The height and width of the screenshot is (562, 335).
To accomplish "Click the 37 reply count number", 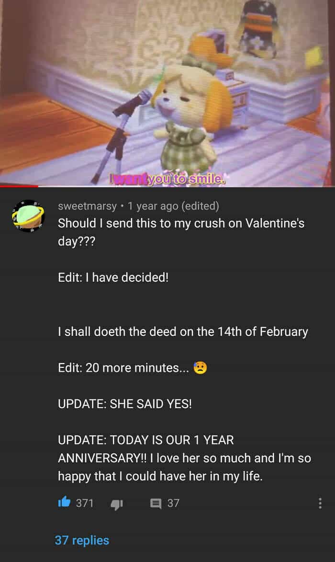I will [173, 503].
